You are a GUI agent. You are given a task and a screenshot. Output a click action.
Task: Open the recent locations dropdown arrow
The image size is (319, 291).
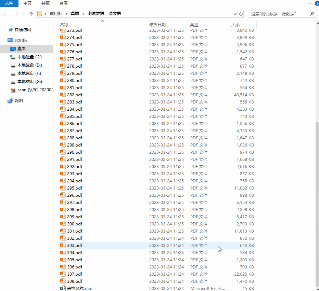point(24,14)
